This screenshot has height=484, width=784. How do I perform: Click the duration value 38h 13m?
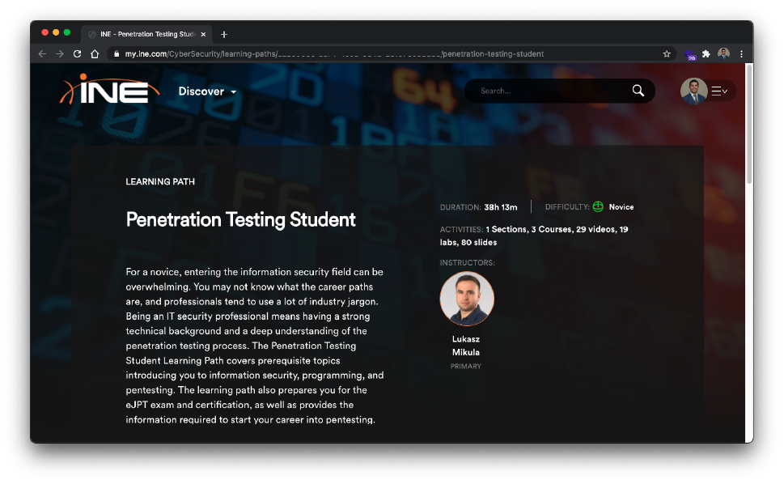point(501,207)
